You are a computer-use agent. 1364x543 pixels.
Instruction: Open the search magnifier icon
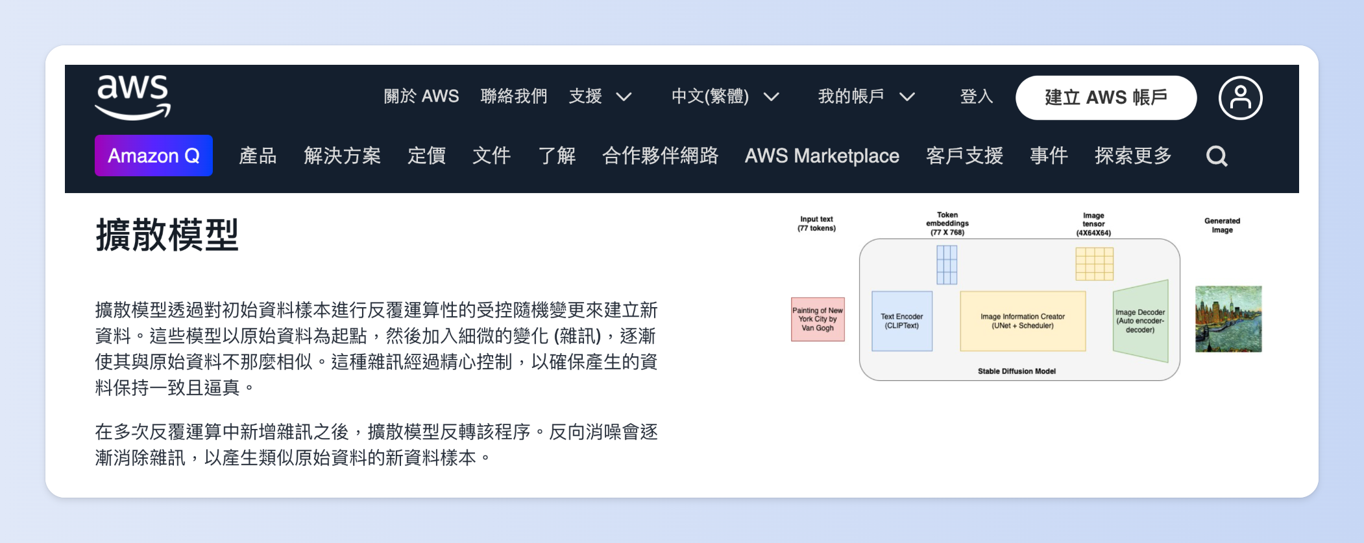(1217, 156)
